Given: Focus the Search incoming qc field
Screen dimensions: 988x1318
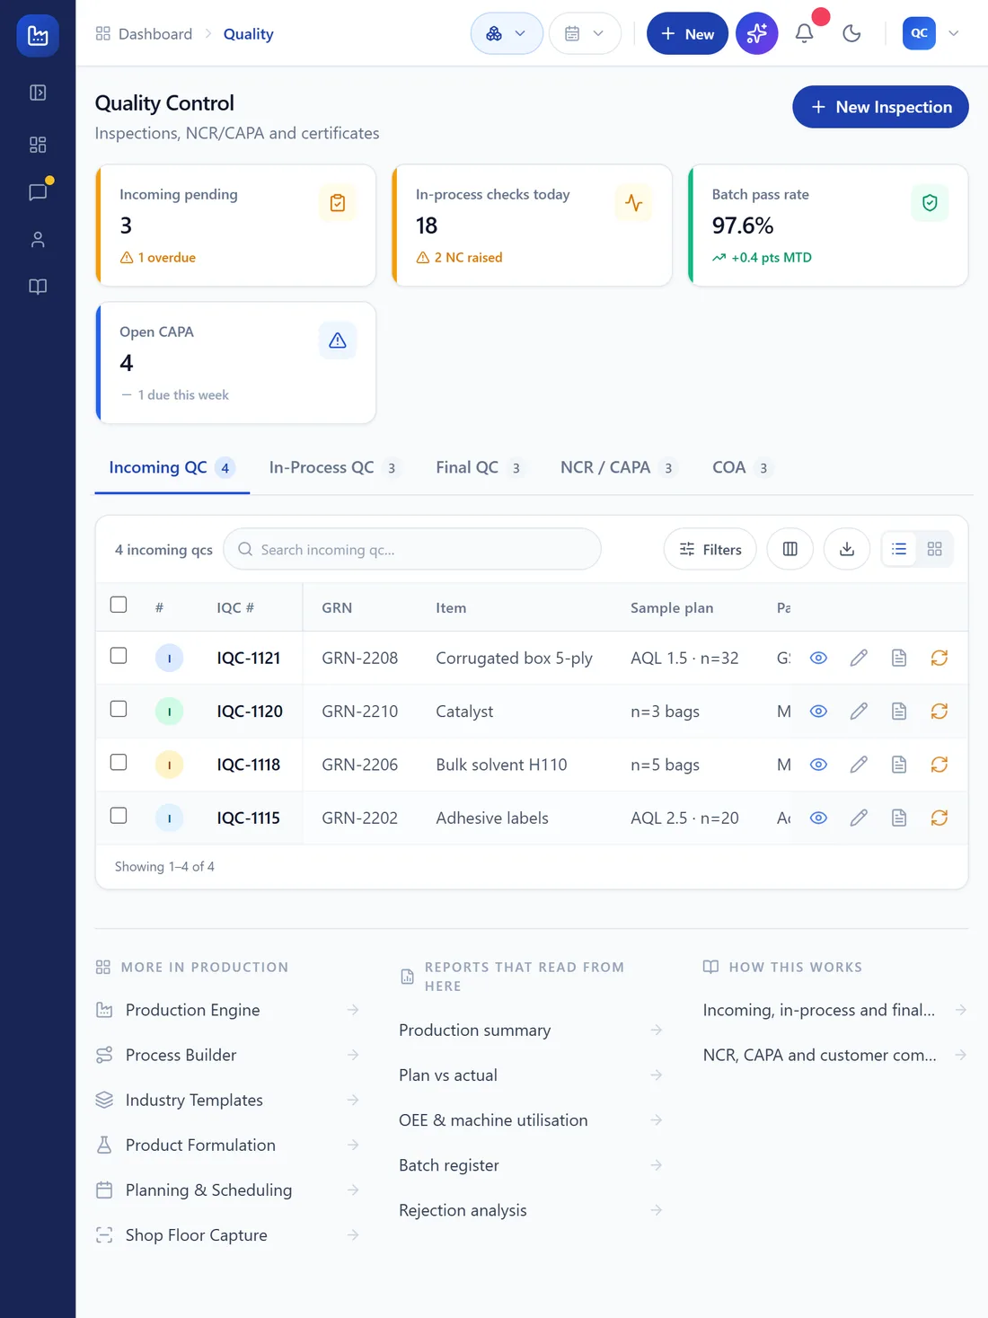Looking at the screenshot, I should click(x=412, y=549).
